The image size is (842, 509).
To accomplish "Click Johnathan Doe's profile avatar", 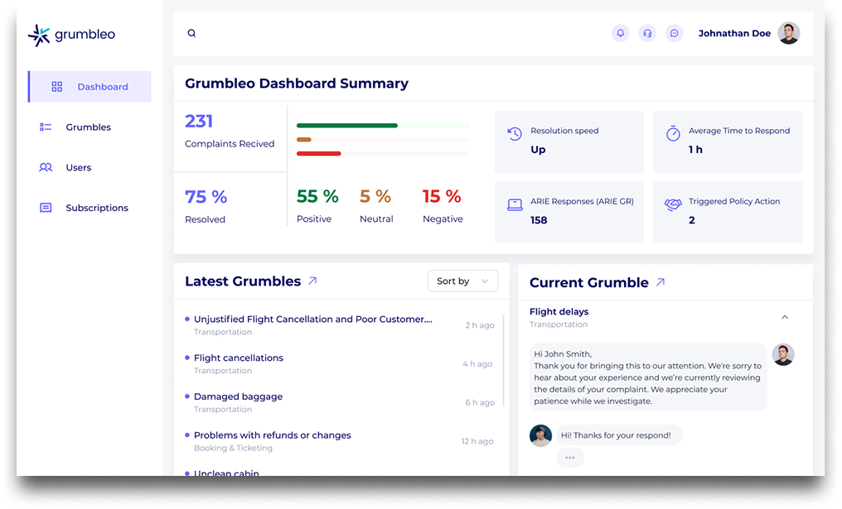I will 788,33.
